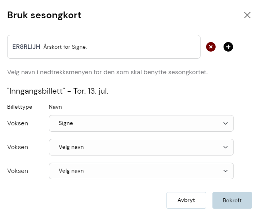Image resolution: width=260 pixels, height=217 pixels.
Task: Click the Årskort for Signe description
Action: pyautogui.click(x=65, y=47)
